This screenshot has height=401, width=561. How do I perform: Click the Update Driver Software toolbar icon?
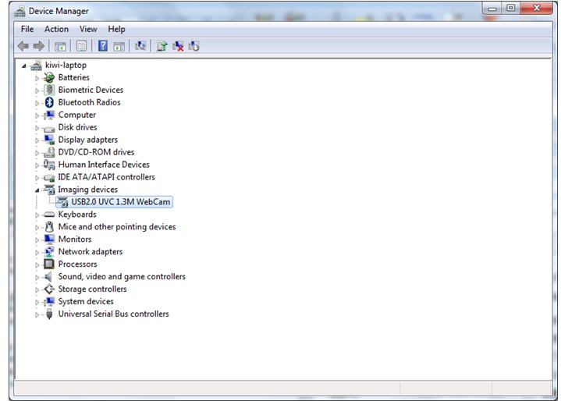pyautogui.click(x=162, y=46)
